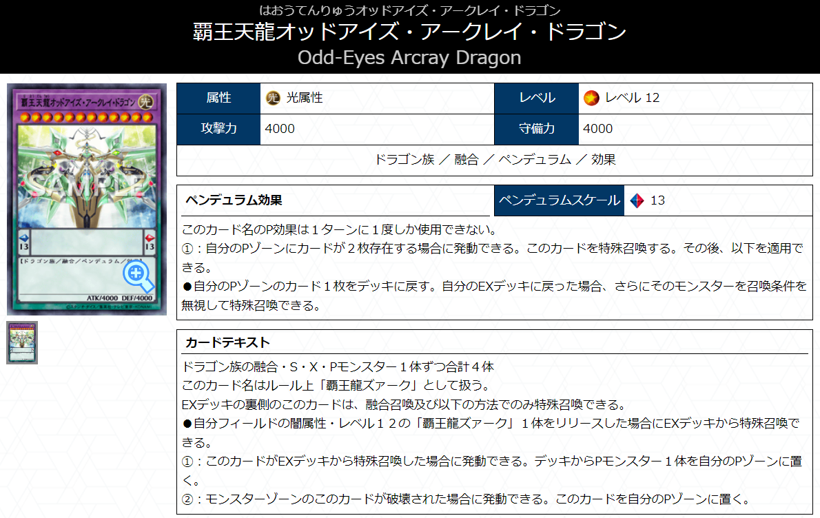Click the magnifier zoom icon on card image
Screen dimensions: 820x518
(x=139, y=276)
